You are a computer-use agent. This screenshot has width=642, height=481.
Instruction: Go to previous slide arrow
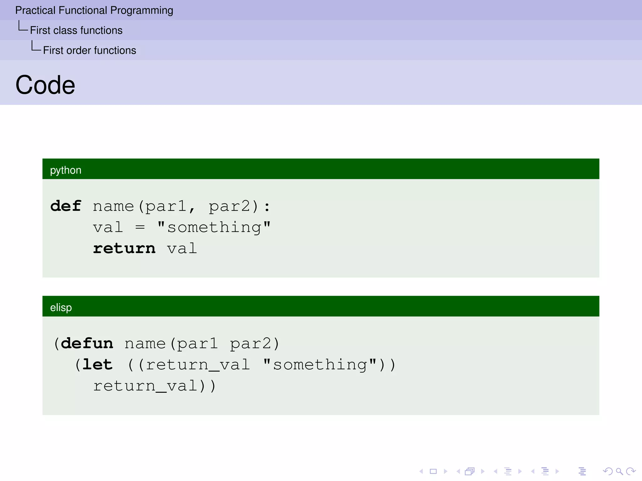[421, 471]
